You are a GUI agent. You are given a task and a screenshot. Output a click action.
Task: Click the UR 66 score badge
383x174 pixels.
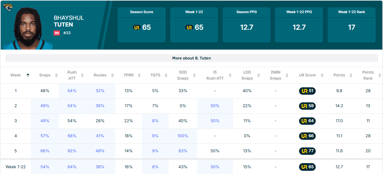307,136
